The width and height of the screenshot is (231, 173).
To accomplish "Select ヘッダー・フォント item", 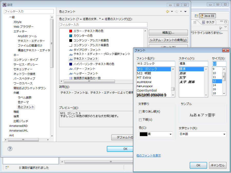I will 83,74.
